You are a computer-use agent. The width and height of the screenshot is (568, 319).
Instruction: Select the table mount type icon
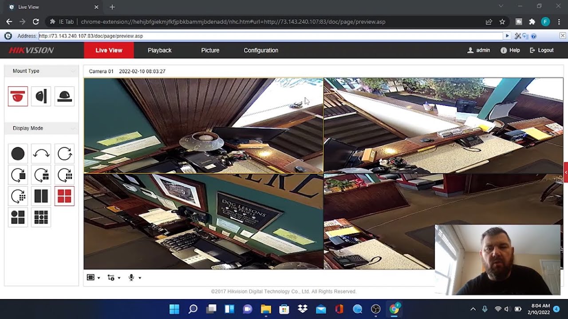pyautogui.click(x=64, y=96)
